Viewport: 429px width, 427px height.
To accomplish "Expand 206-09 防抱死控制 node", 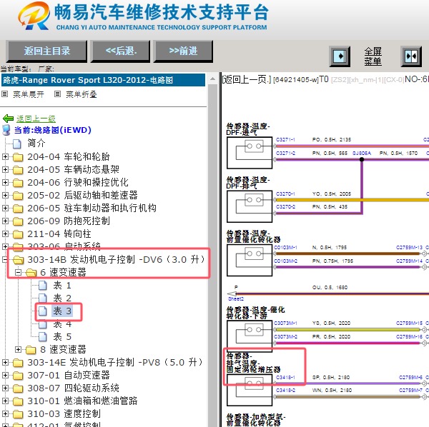I will coord(5,221).
